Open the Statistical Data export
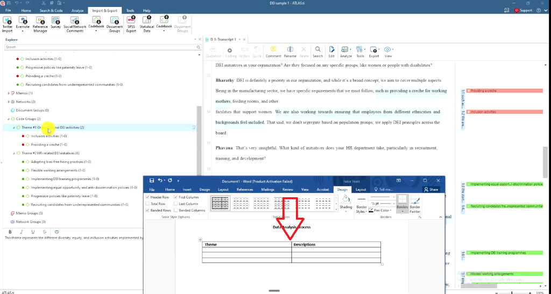551x294 pixels. 146,24
